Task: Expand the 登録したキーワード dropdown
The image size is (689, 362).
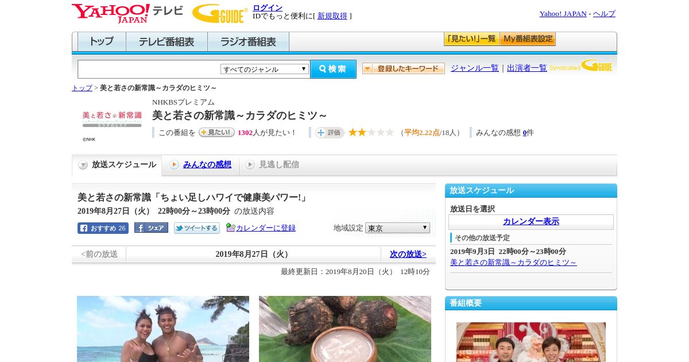Action: pyautogui.click(x=404, y=68)
